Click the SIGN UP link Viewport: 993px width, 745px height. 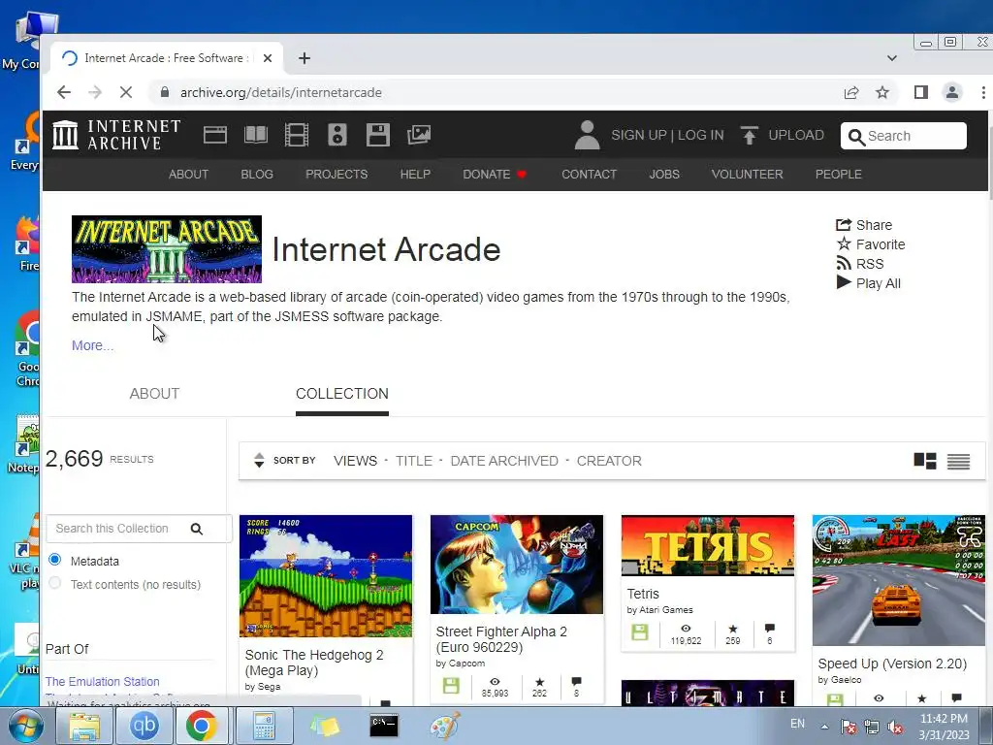point(638,135)
